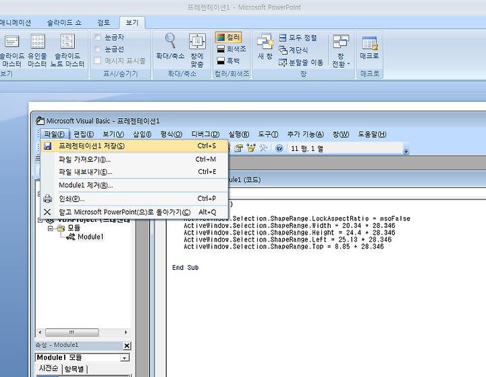Open the 실행(R) Run menu
The height and width of the screenshot is (377, 486).
239,134
